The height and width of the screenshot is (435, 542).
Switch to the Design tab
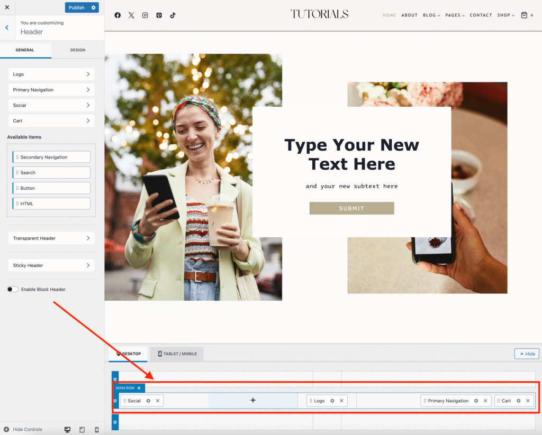tap(77, 50)
